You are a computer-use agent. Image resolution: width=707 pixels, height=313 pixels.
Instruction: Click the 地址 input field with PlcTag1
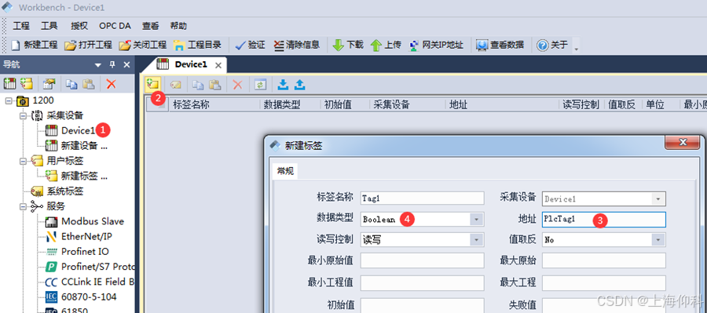click(x=604, y=220)
